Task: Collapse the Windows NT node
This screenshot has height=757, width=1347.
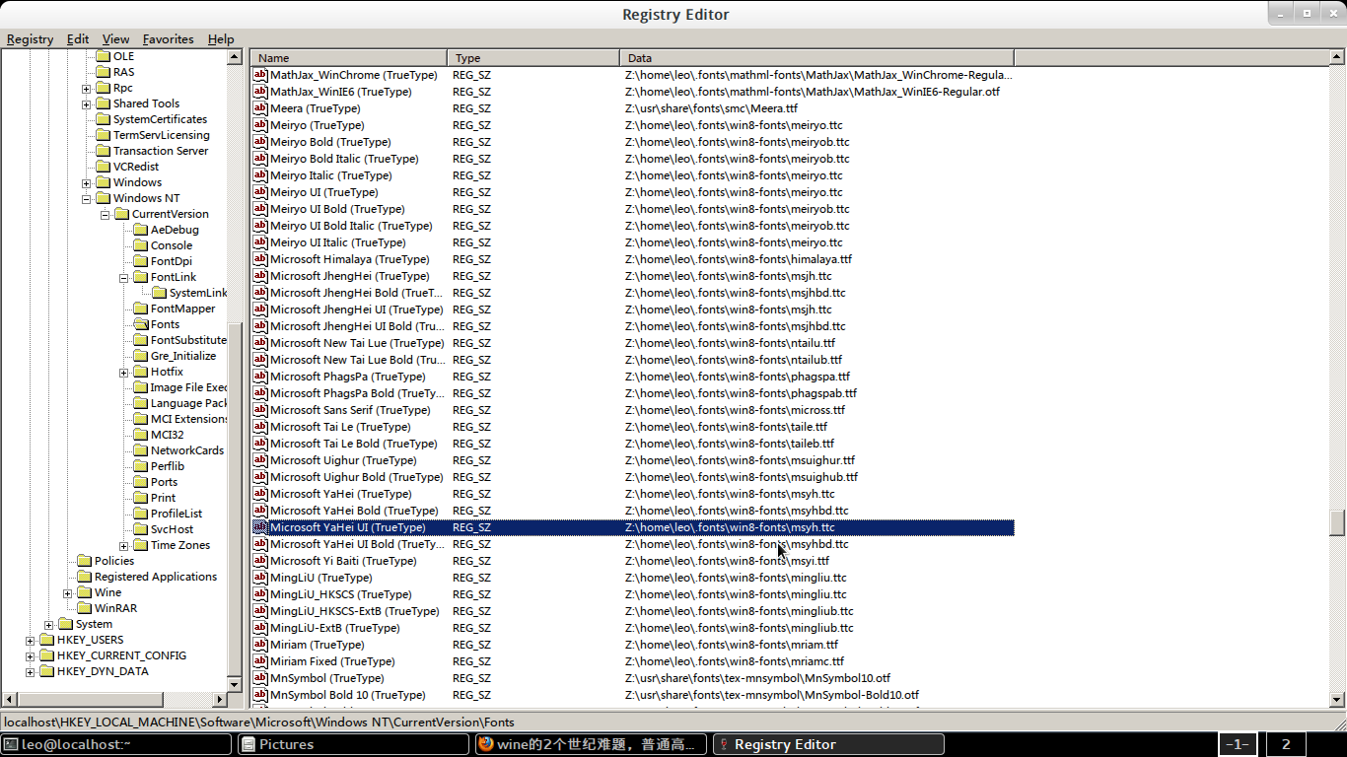Action: [87, 198]
